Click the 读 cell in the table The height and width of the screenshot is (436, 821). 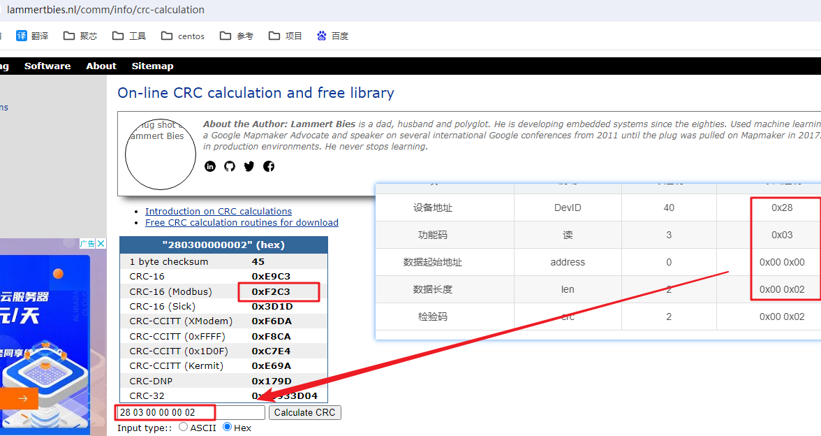568,235
